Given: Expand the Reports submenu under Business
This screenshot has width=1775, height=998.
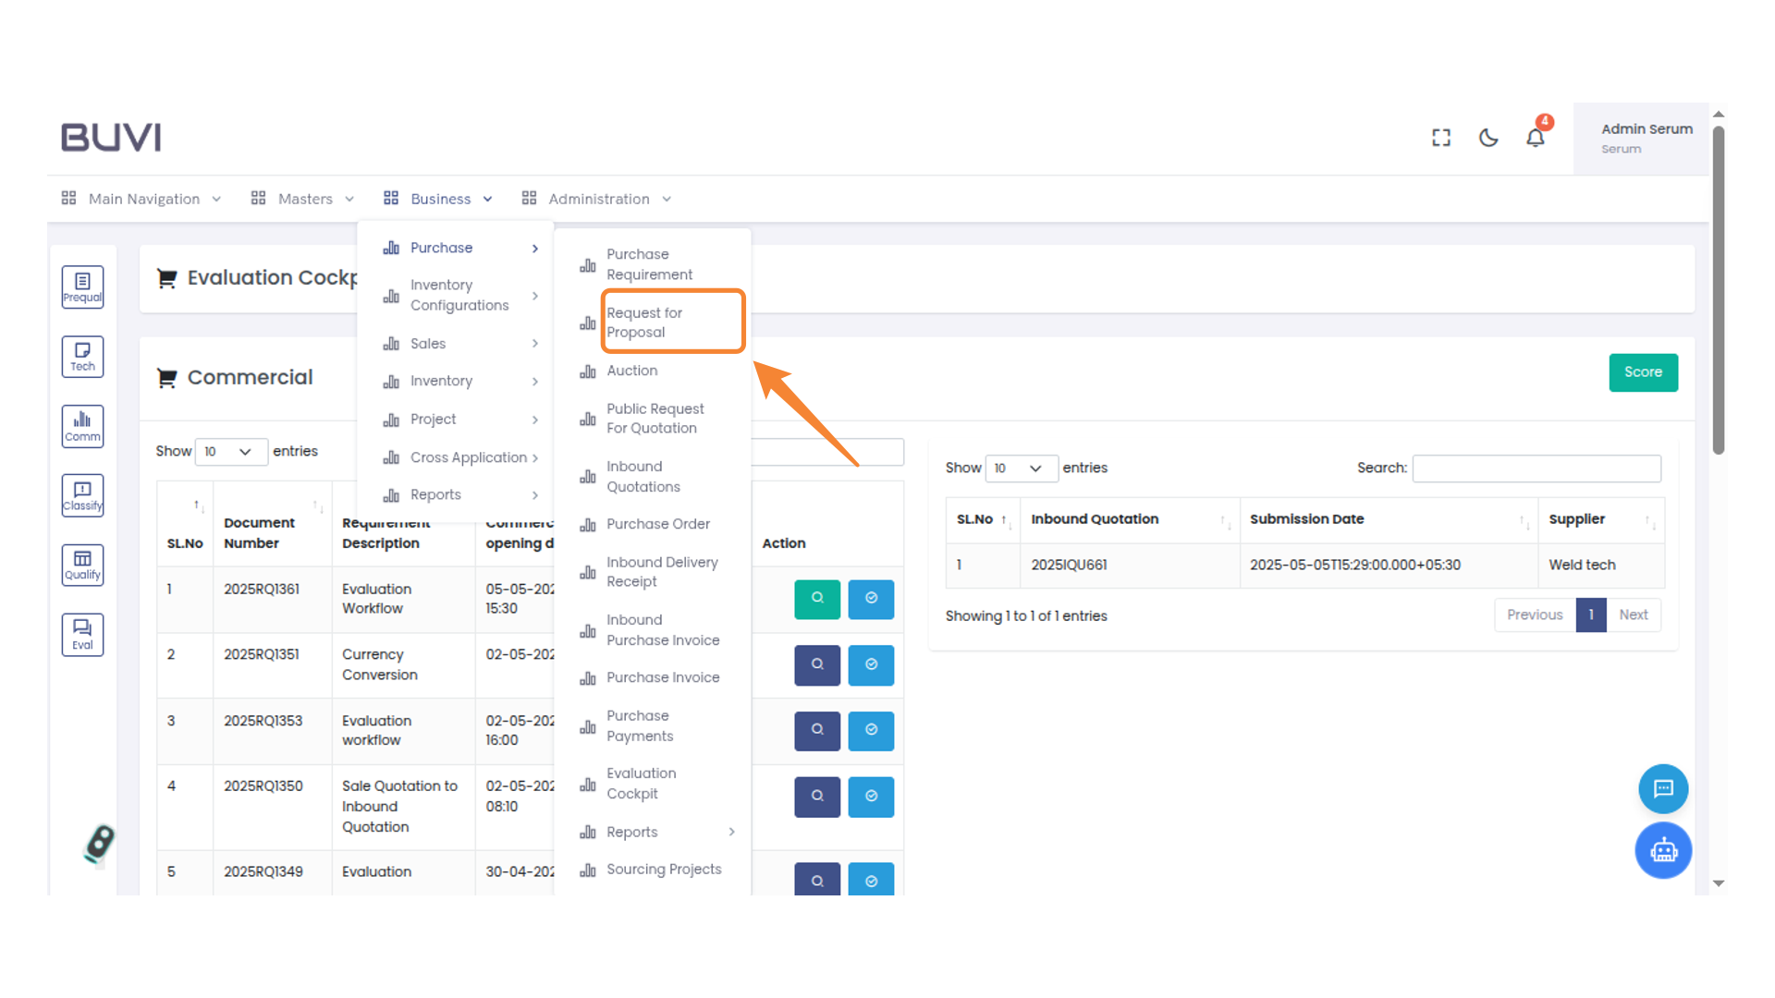Looking at the screenshot, I should point(436,494).
